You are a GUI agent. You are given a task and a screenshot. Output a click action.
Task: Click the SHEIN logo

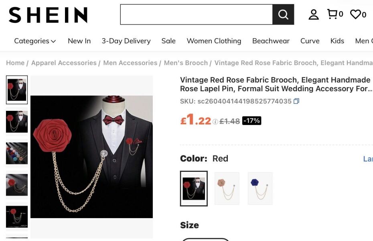48,15
